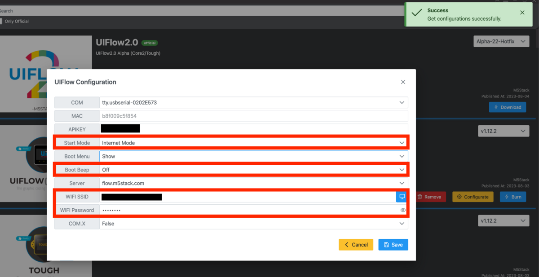The width and height of the screenshot is (539, 277).
Task: Toggle the Only Official checkbox
Action: 1,21
